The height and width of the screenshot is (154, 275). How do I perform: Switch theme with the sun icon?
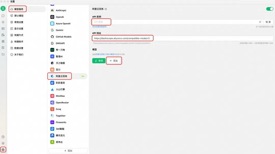pyautogui.click(x=3, y=143)
